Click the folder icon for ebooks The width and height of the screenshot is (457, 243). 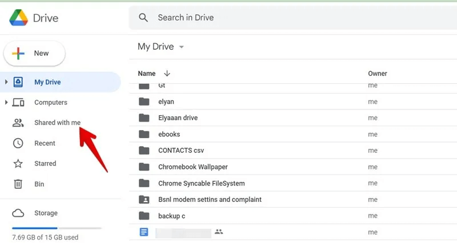(x=144, y=134)
